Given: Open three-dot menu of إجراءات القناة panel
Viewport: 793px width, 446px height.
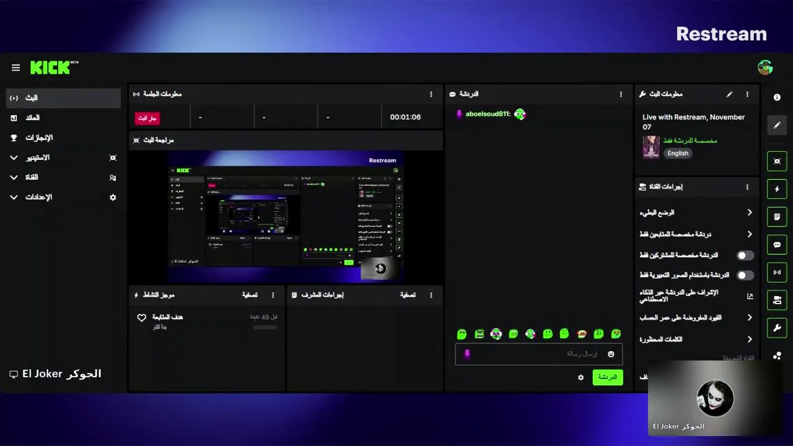Looking at the screenshot, I should tap(747, 187).
